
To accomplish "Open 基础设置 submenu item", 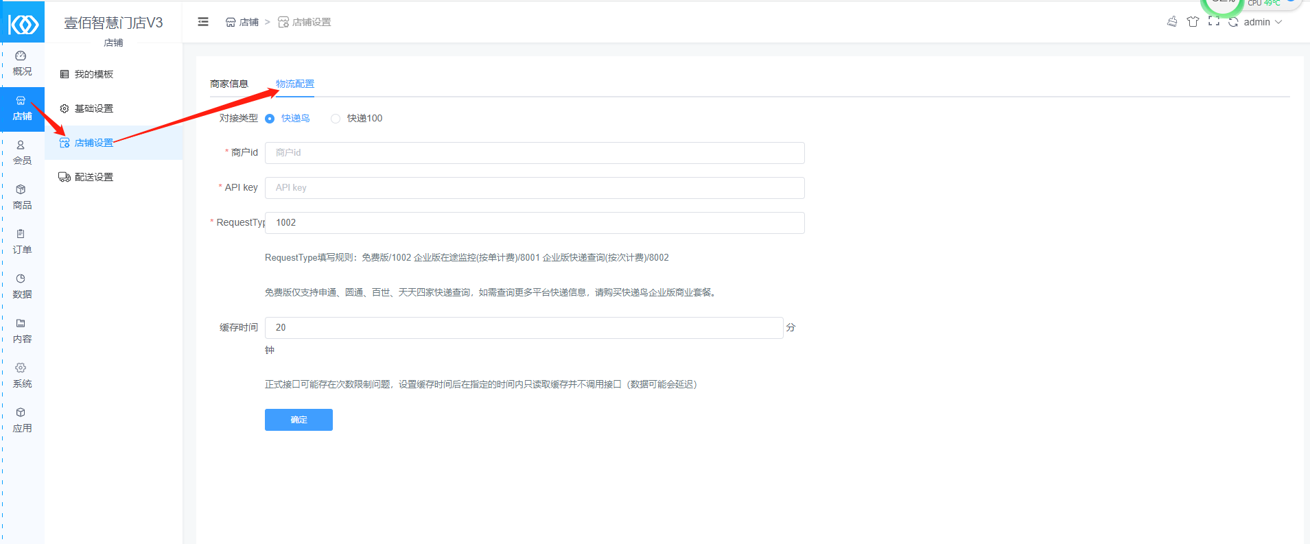I will [114, 108].
